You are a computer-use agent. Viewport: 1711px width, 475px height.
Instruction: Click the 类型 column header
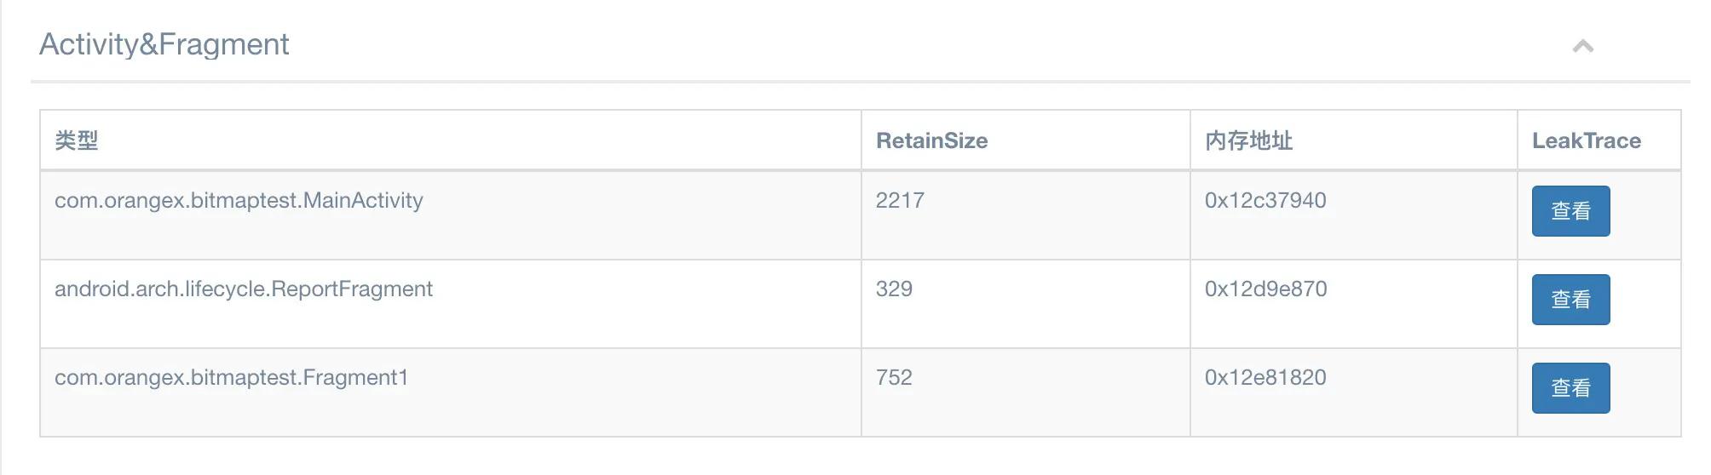point(77,140)
